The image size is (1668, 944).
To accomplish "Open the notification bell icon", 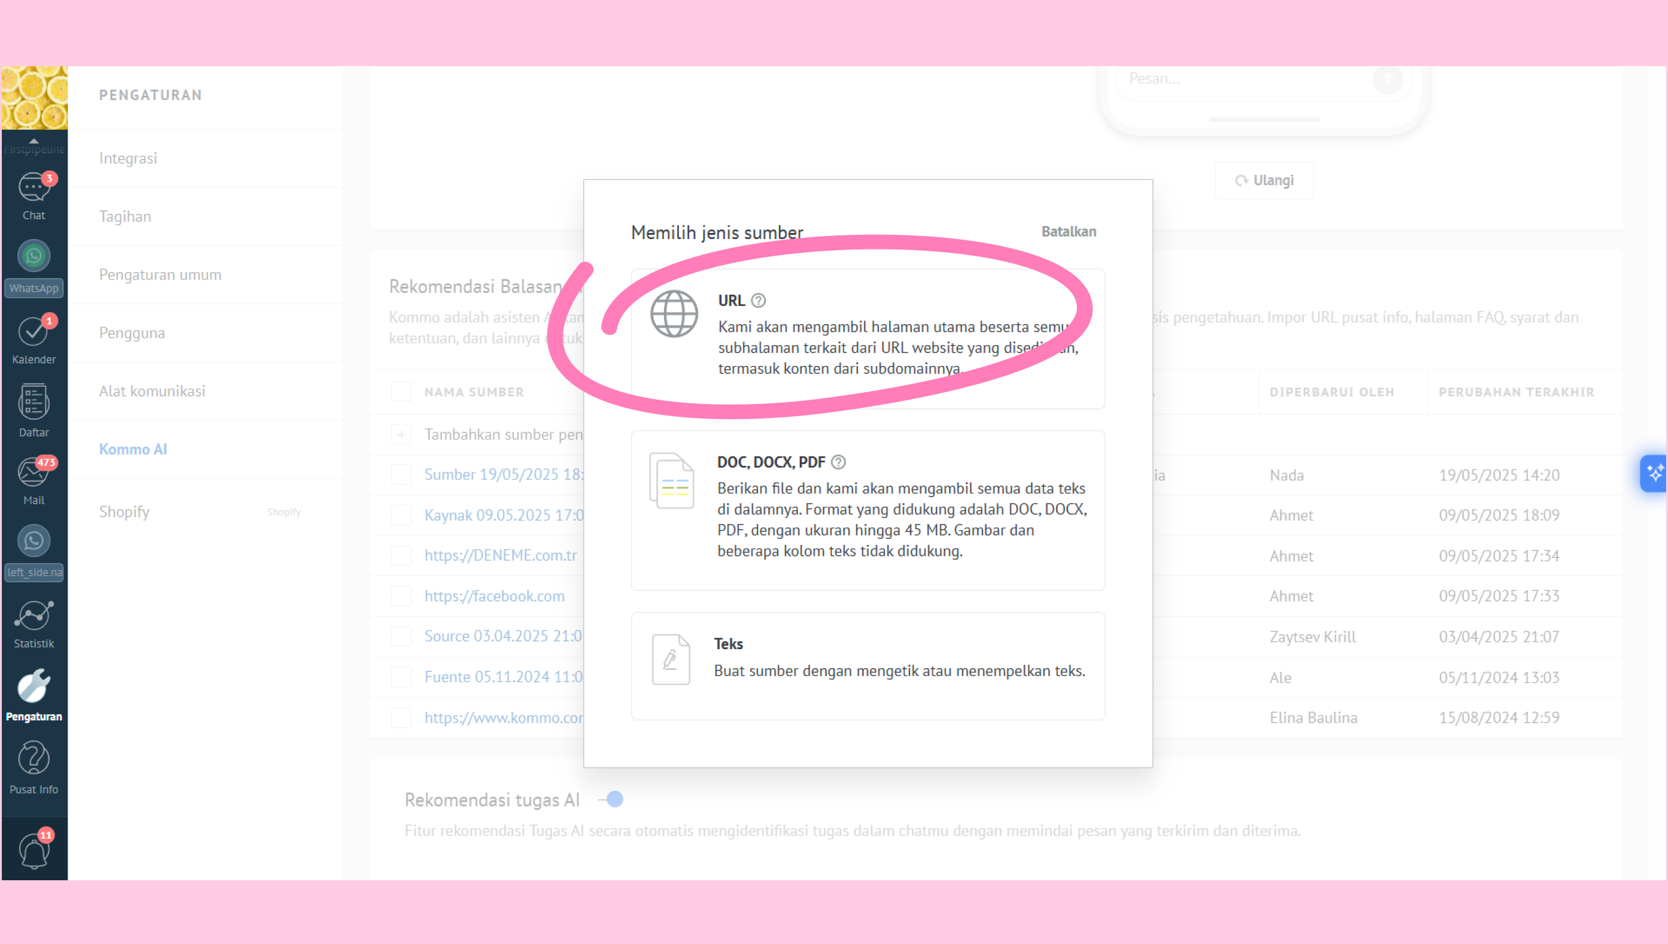I will [34, 850].
